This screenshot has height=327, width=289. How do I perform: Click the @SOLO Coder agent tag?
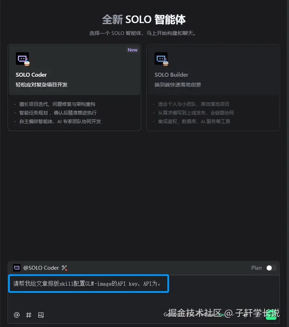coord(41,268)
